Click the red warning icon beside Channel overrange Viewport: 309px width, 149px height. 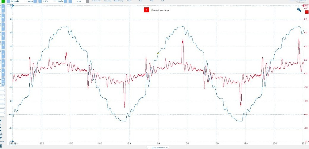pyautogui.click(x=146, y=10)
